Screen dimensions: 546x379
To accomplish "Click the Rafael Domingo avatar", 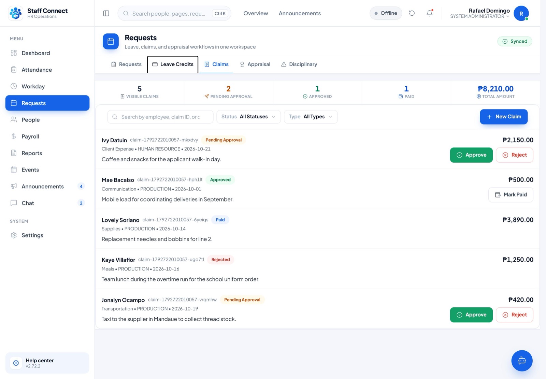I will 521,13.
